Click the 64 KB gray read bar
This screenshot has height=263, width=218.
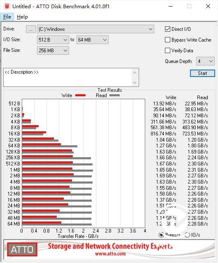click(50, 146)
